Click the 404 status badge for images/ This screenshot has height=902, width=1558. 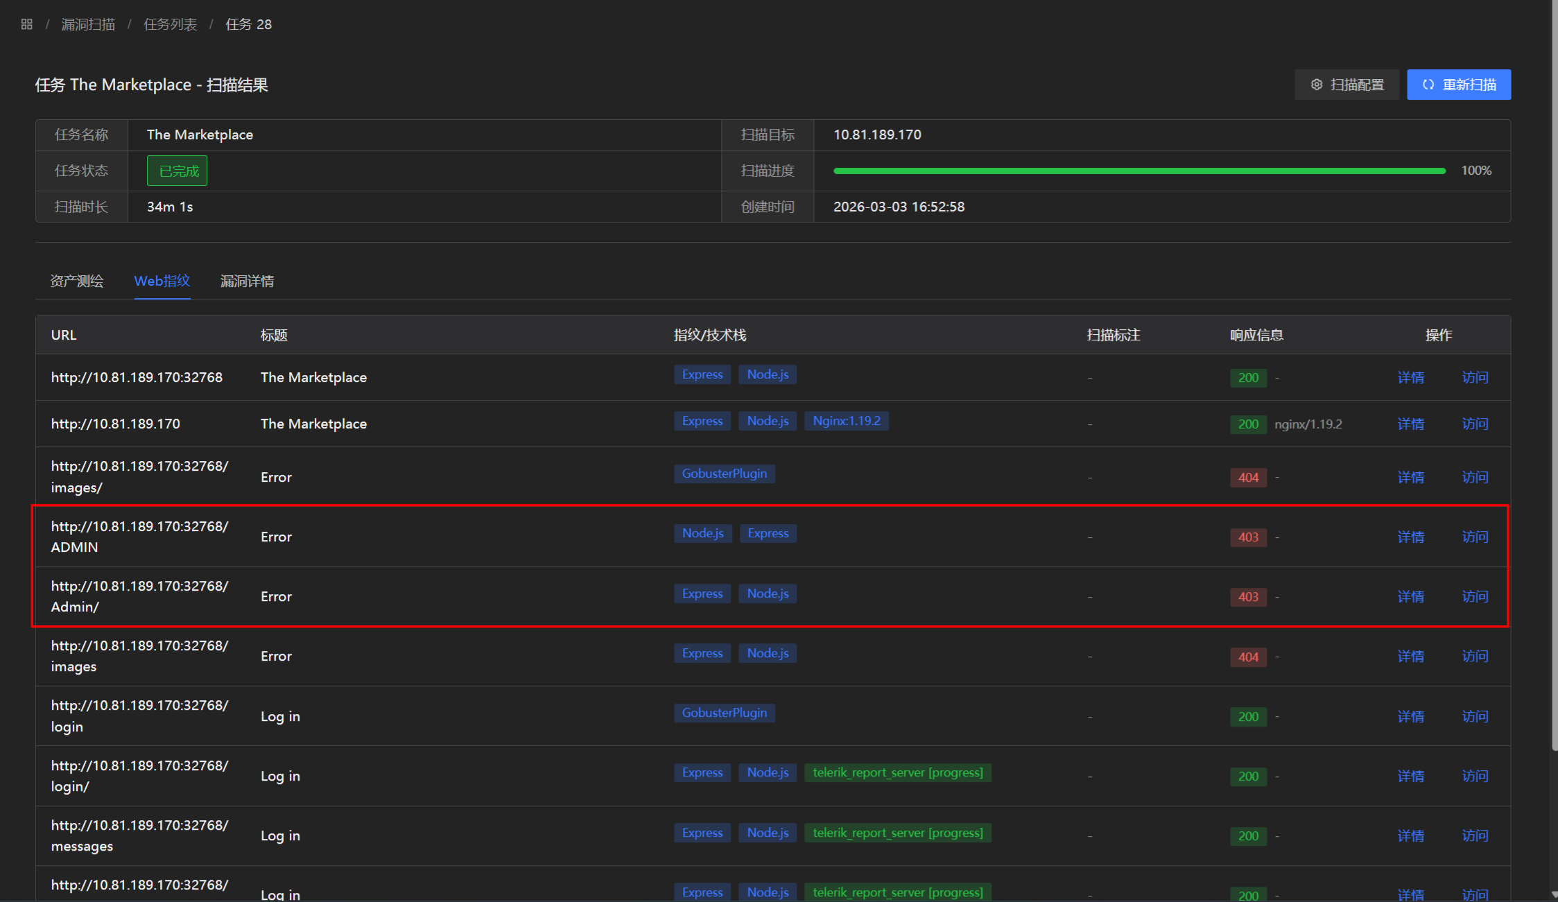(x=1248, y=478)
